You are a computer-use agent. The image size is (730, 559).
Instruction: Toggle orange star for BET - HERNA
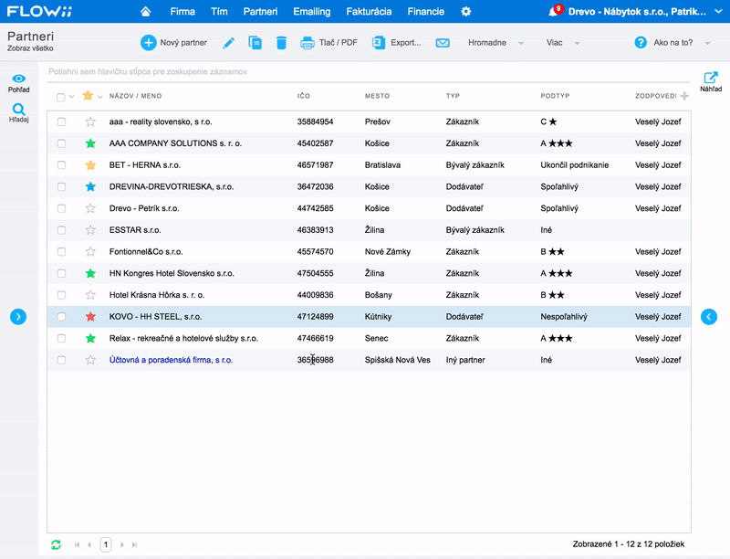[x=90, y=165]
